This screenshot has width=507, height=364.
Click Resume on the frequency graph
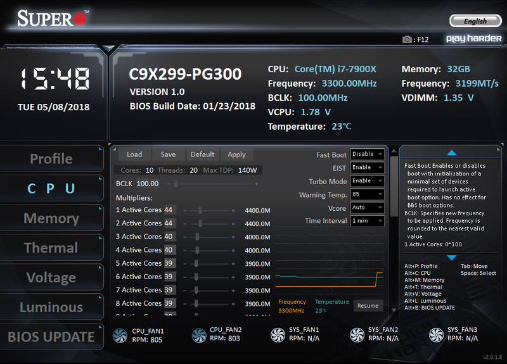pyautogui.click(x=368, y=306)
